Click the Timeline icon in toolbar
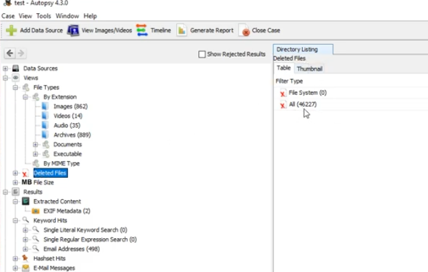The image size is (428, 272). tap(142, 30)
